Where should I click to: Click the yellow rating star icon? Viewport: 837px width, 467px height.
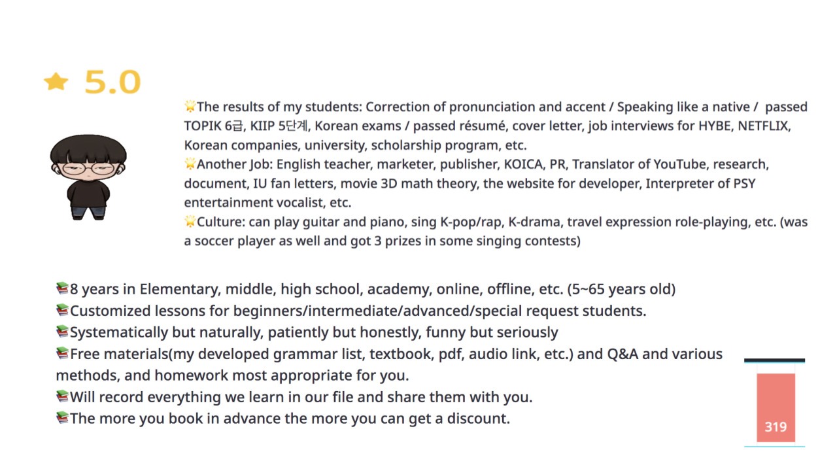click(56, 82)
